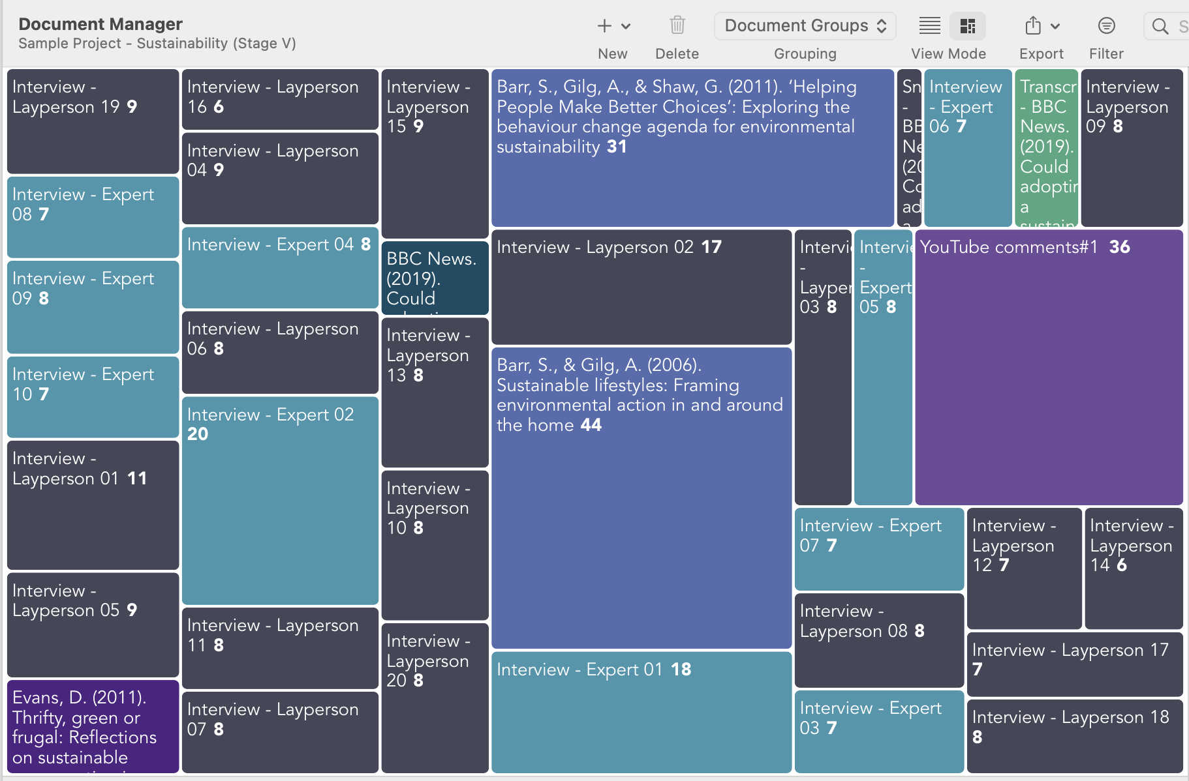Click the Delete trash icon
The width and height of the screenshot is (1189, 781).
677,25
